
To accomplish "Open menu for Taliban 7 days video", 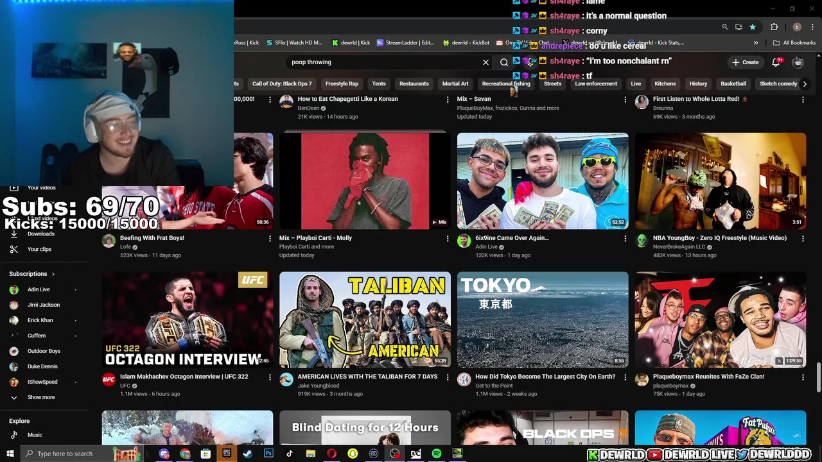I will 448,377.
